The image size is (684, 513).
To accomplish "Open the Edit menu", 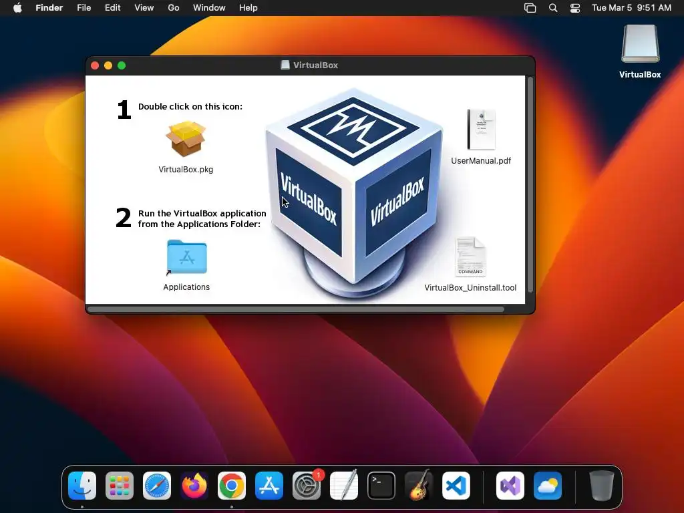I will pos(112,8).
